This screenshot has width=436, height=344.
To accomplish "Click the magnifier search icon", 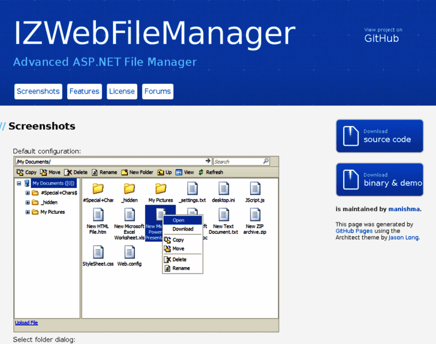I will coord(266,161).
